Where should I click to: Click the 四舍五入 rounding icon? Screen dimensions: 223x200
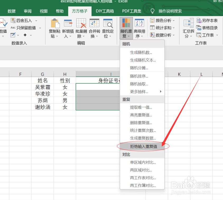click(13, 21)
